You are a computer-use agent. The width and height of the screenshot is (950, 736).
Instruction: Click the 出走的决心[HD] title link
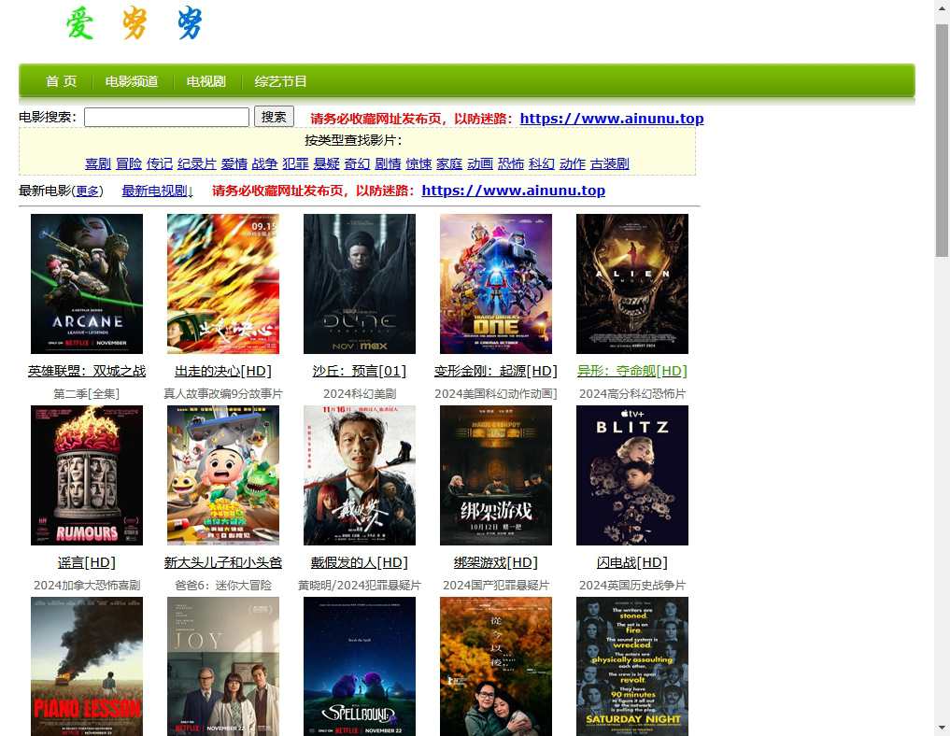pyautogui.click(x=223, y=371)
